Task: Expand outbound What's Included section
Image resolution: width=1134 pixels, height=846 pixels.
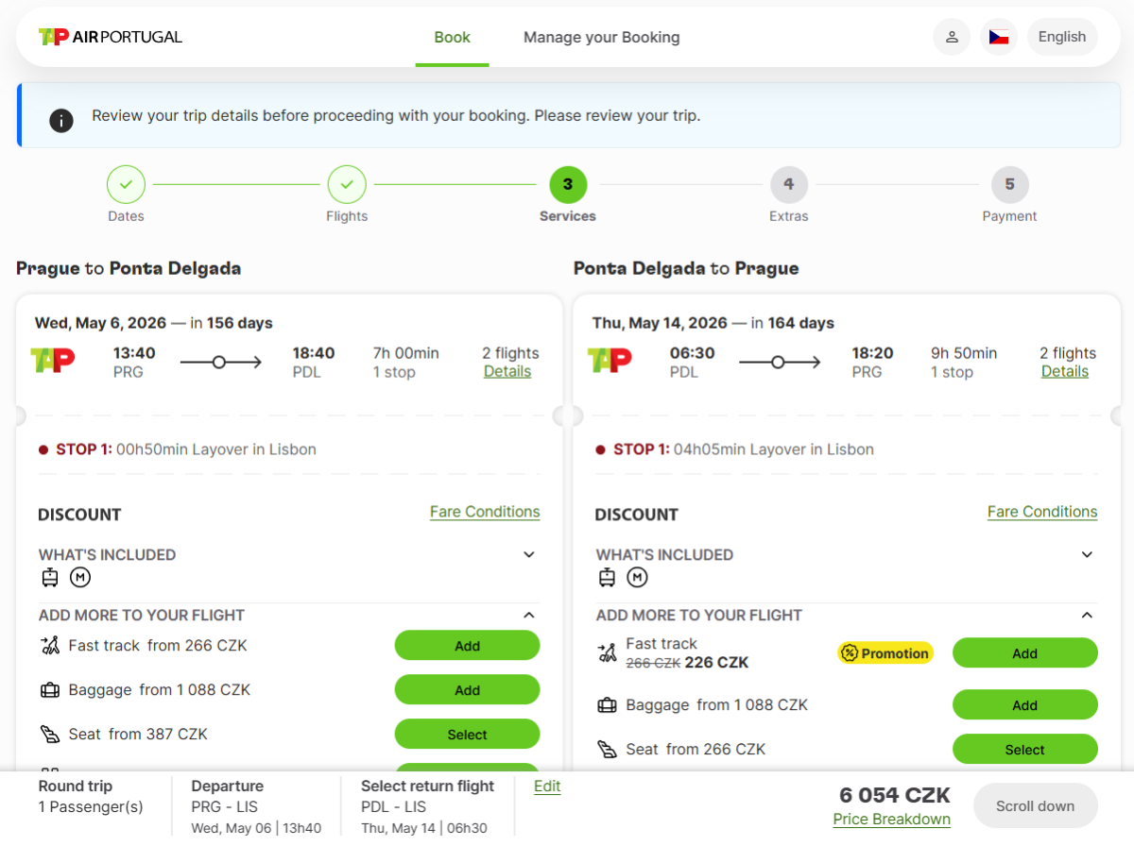Action: pyautogui.click(x=529, y=555)
